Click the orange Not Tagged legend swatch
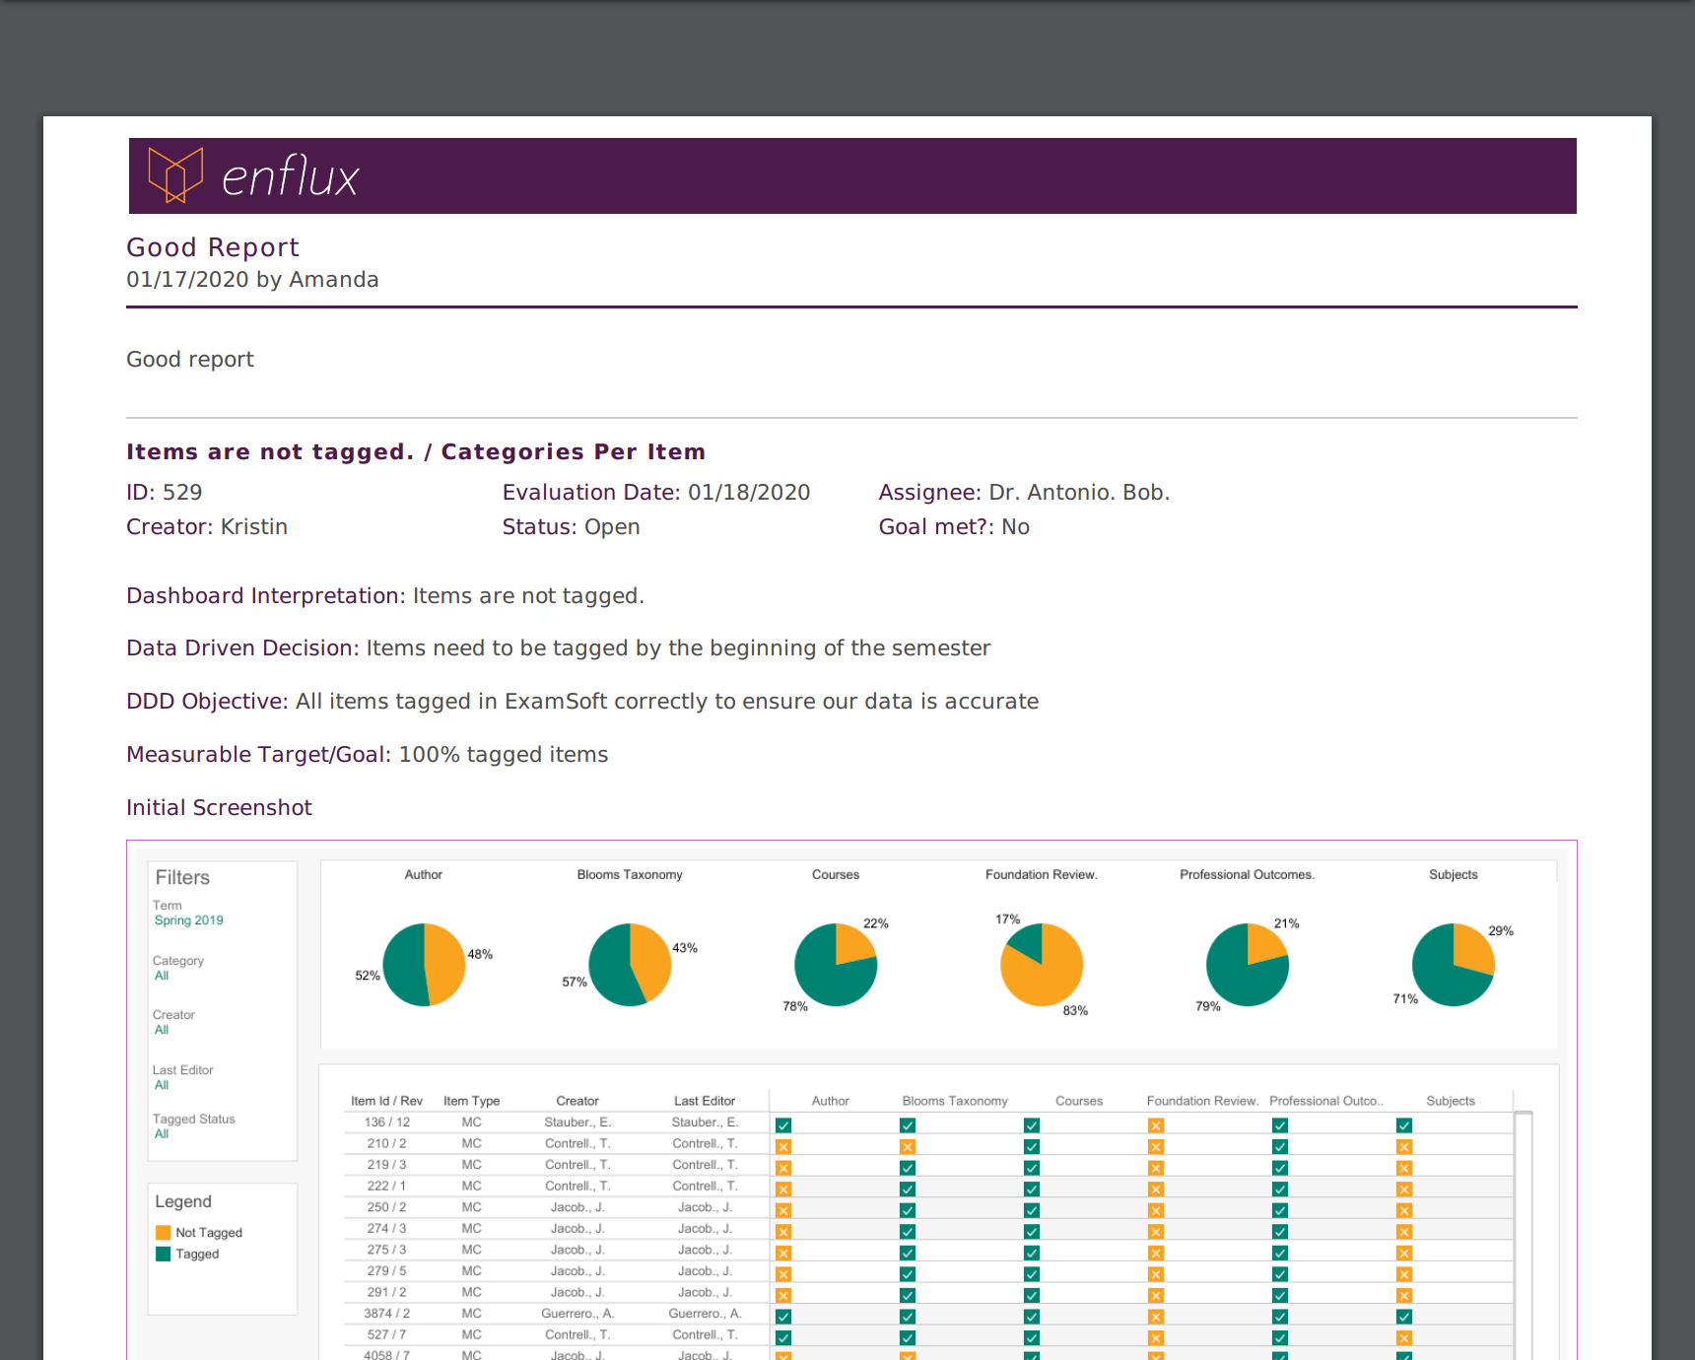 coord(164,1233)
